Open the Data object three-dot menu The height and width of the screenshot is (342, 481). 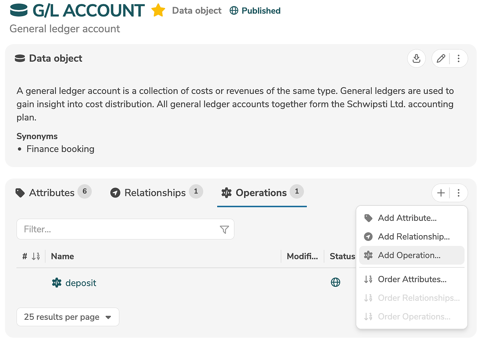(458, 58)
